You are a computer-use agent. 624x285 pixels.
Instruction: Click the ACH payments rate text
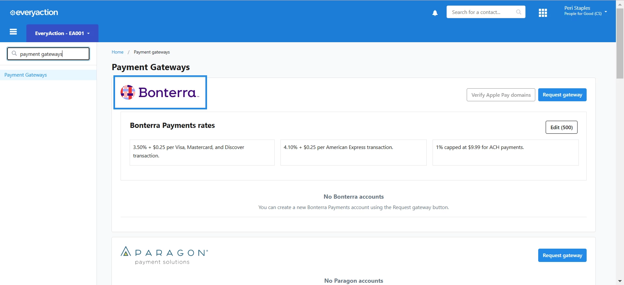480,147
